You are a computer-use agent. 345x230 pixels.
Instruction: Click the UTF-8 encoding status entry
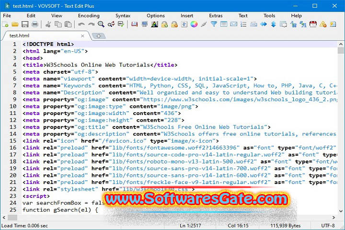tap(328, 226)
